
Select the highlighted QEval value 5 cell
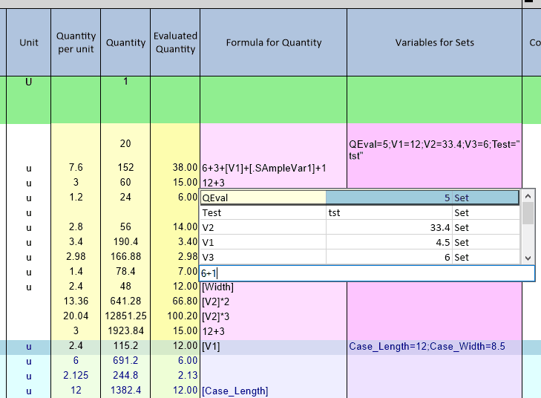point(422,198)
